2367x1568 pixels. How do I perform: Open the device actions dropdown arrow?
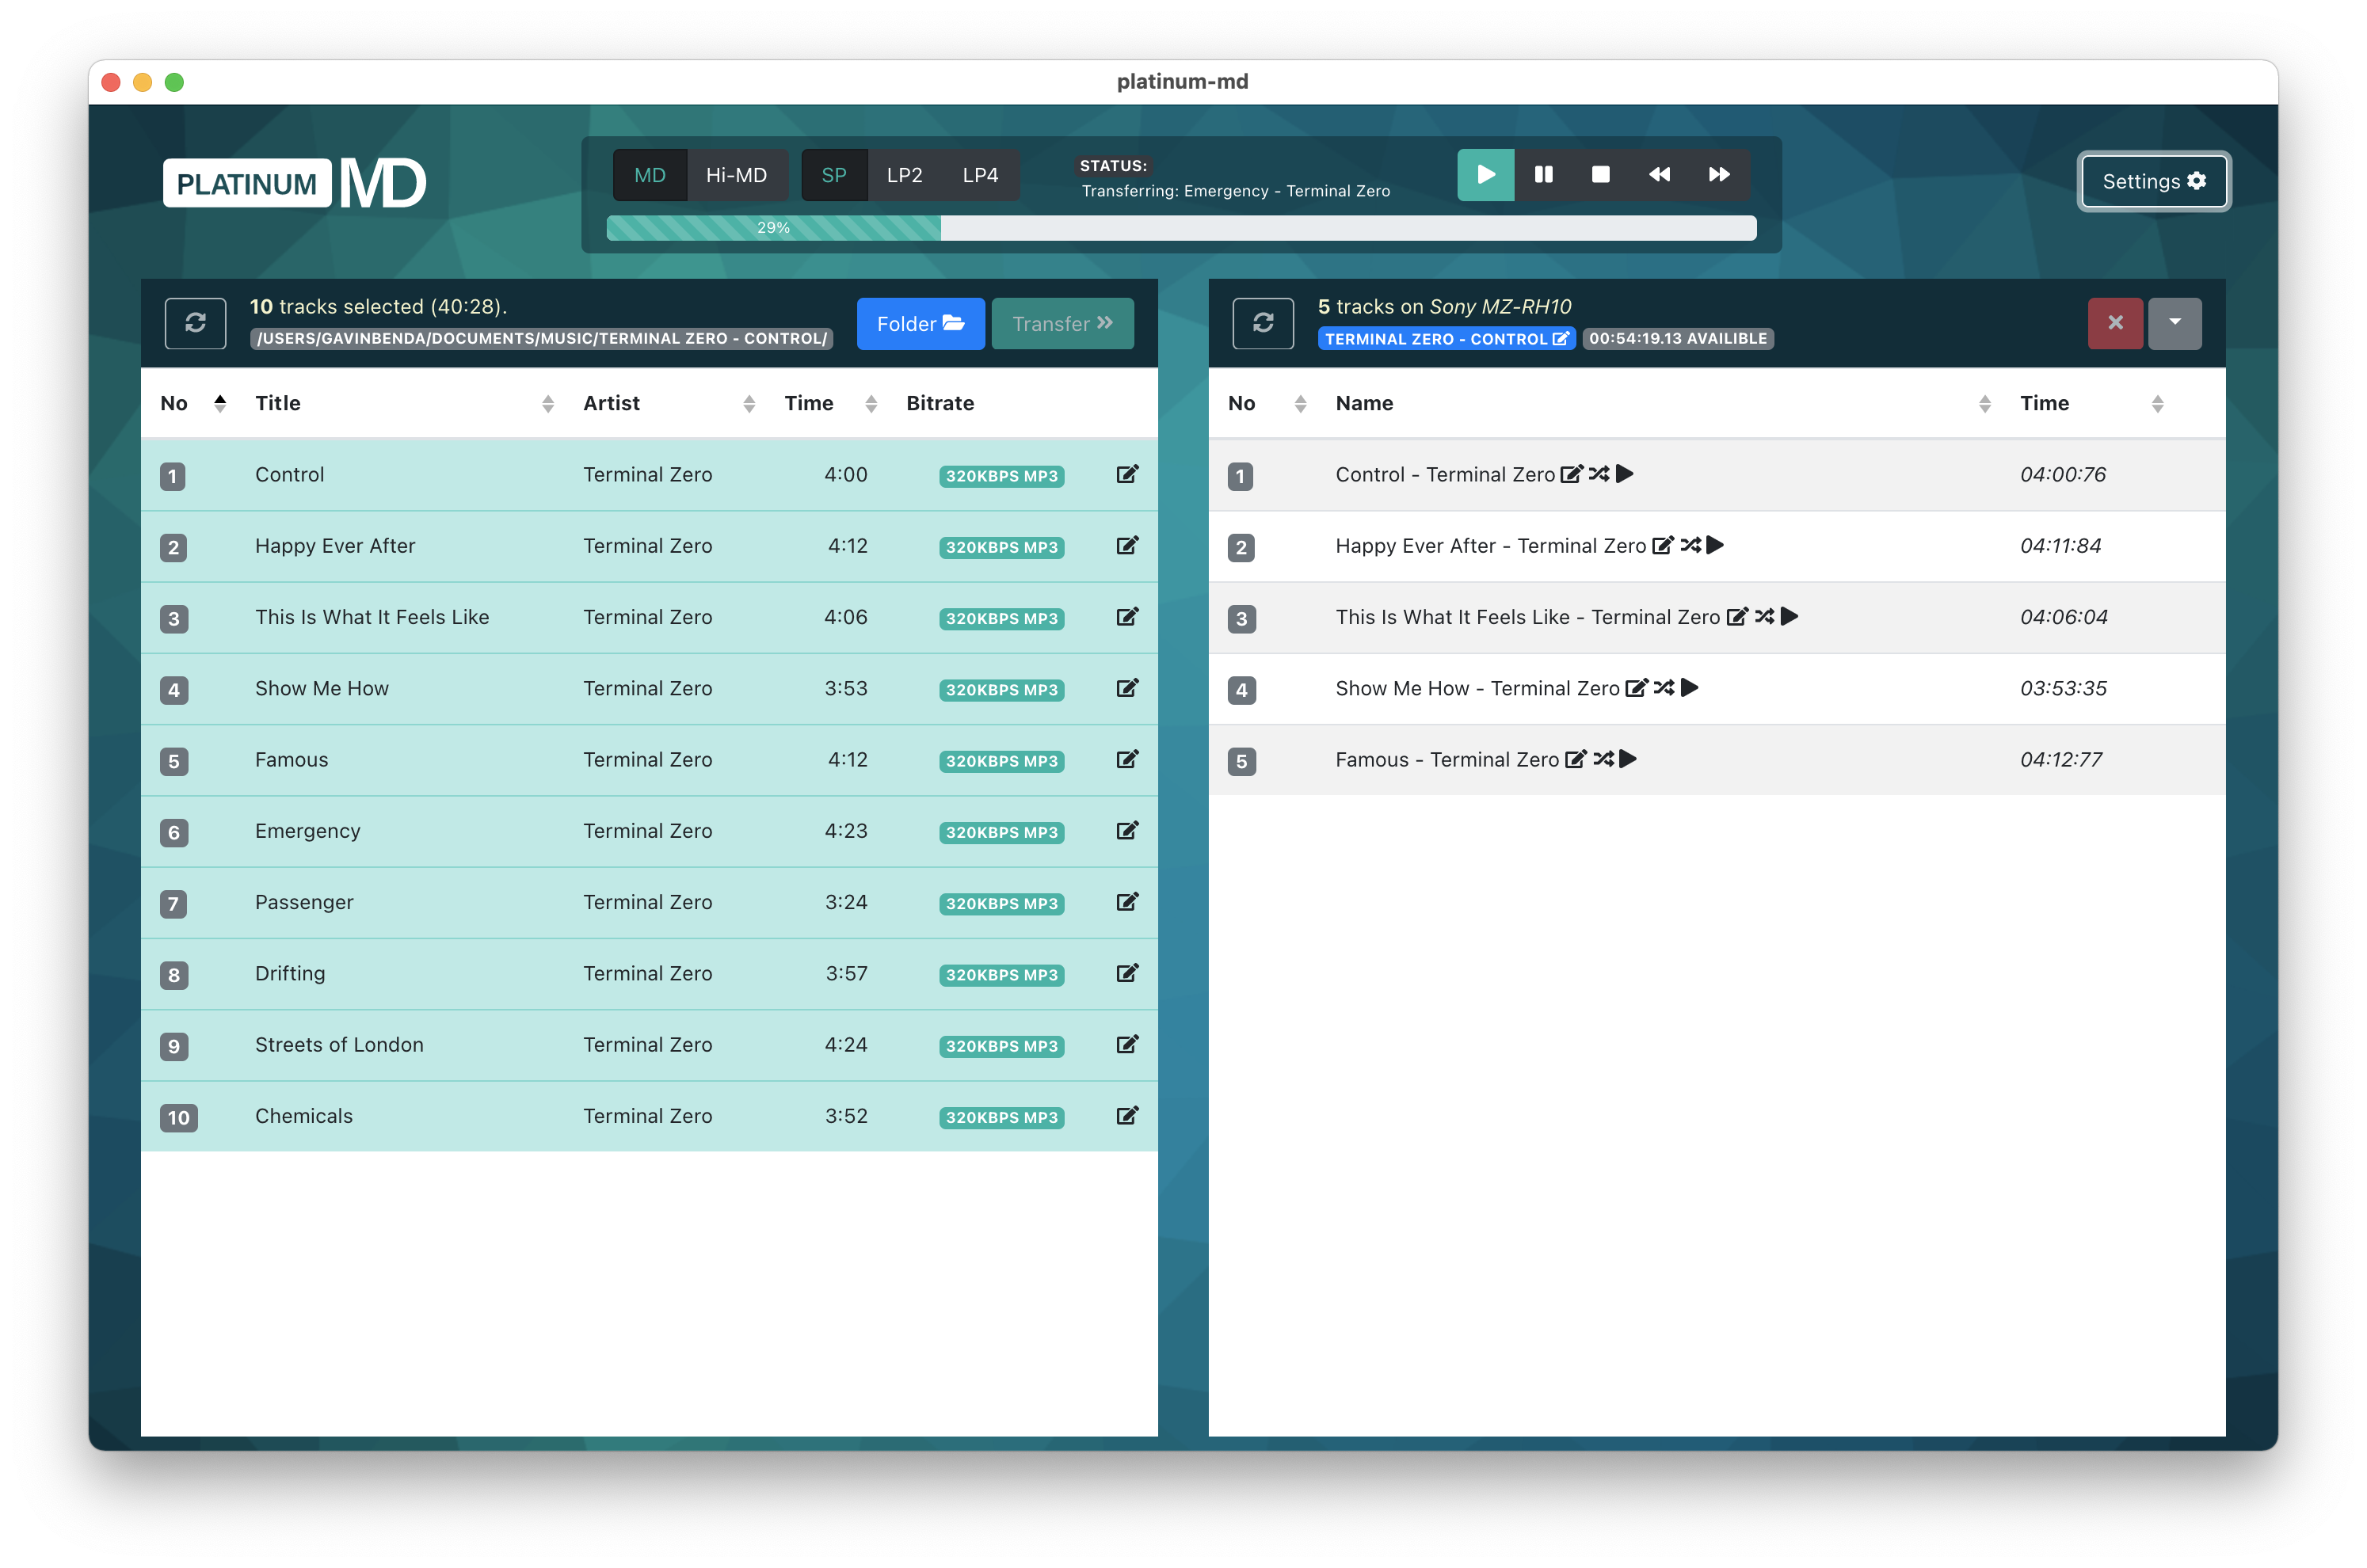click(2174, 323)
